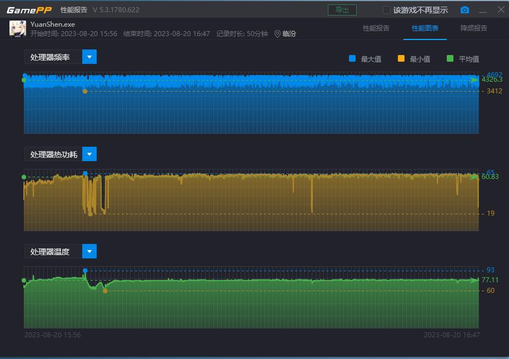Click the YuanShen.exe game avatar icon
The image size is (509, 359).
[x=18, y=28]
